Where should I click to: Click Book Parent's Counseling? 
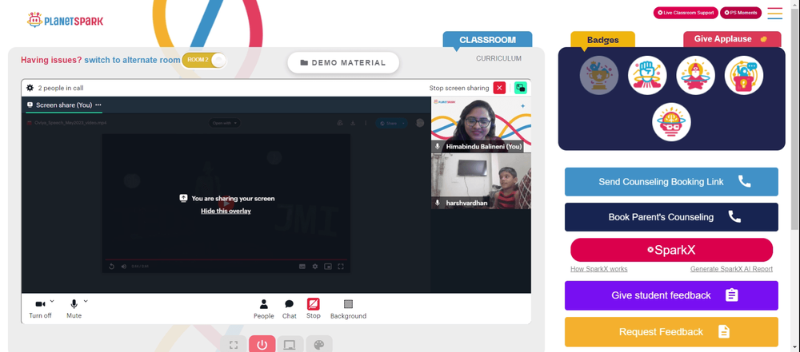671,217
